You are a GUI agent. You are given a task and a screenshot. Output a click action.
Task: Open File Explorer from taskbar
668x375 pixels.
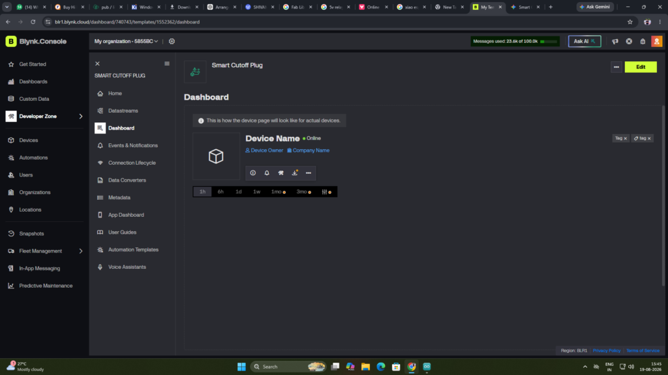(x=365, y=367)
